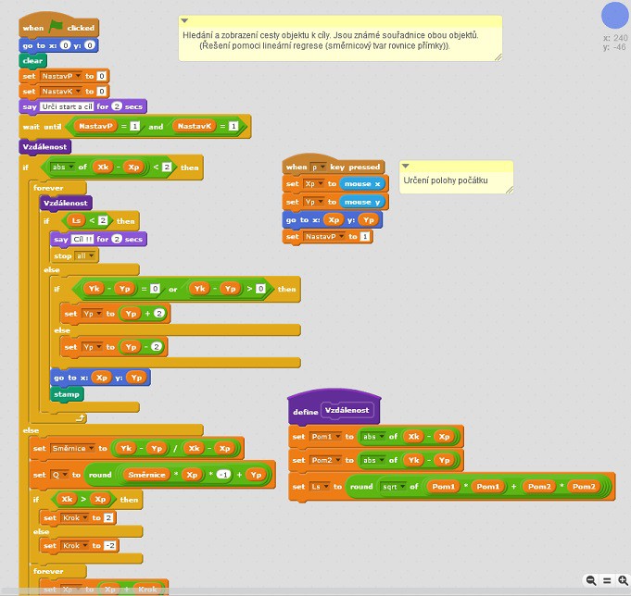Collapse the 'Určení polohy počátku' comment
The image size is (631, 596).
coord(406,166)
